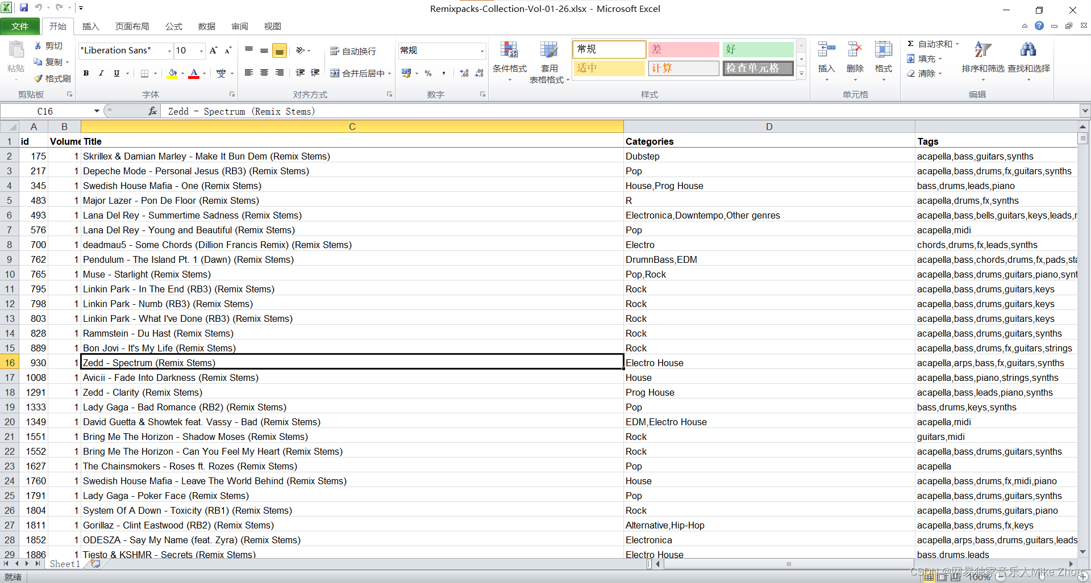The width and height of the screenshot is (1091, 583).
Task: Click the comma style icon
Action: point(443,73)
